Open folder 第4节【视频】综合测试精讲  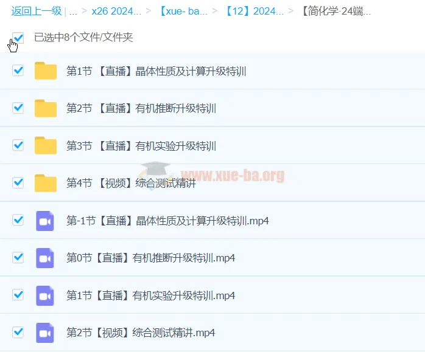tap(131, 183)
